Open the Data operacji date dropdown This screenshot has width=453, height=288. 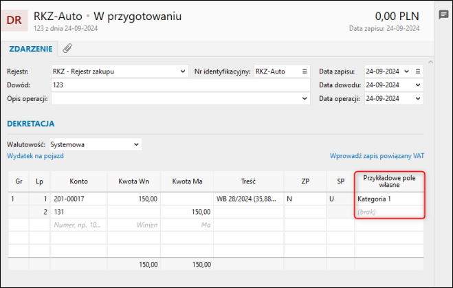[418, 98]
